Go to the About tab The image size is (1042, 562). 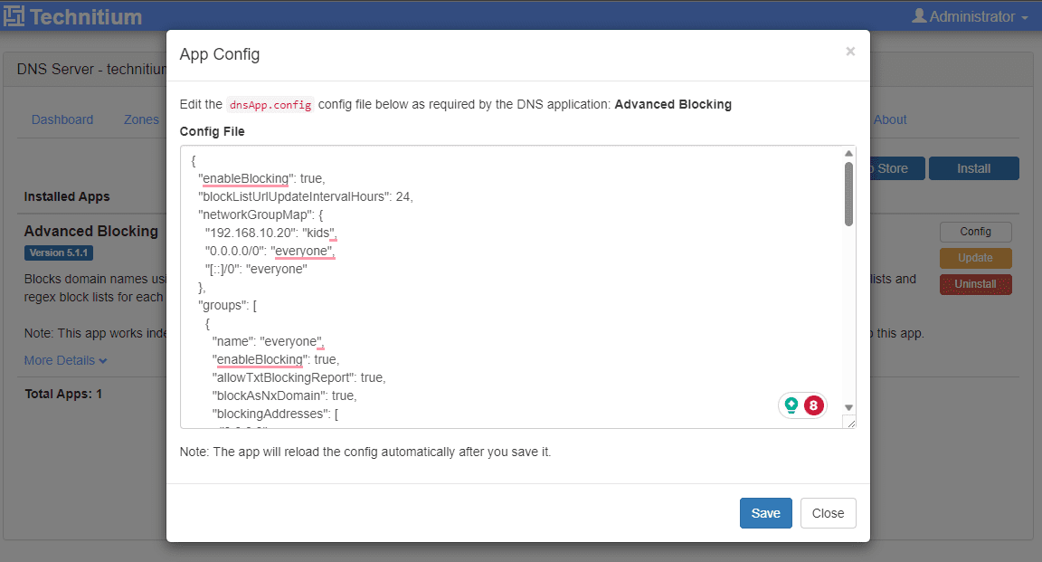click(x=890, y=119)
